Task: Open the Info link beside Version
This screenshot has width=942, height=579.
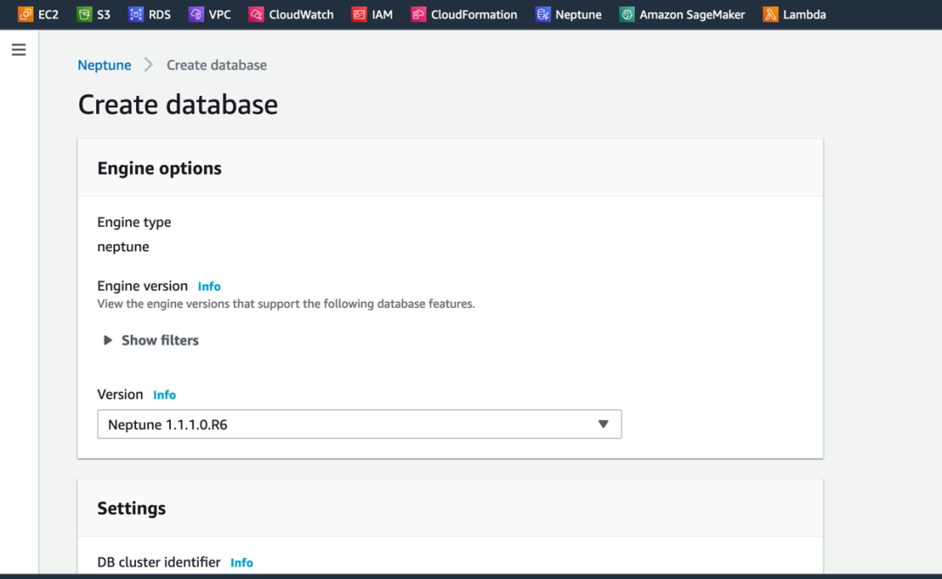Action: click(164, 395)
